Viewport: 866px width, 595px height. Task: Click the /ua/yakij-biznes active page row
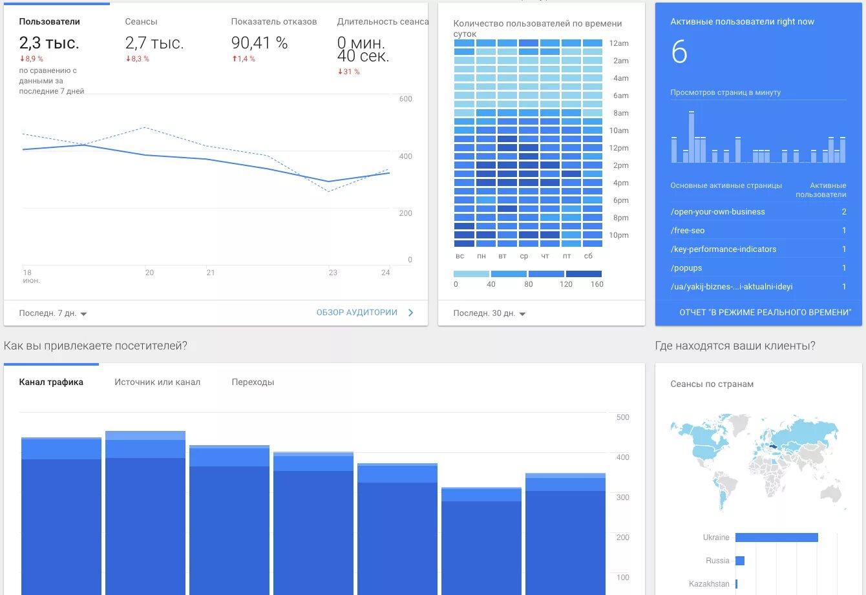758,287
